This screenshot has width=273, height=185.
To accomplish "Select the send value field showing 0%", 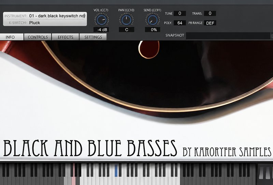I will tap(153, 30).
